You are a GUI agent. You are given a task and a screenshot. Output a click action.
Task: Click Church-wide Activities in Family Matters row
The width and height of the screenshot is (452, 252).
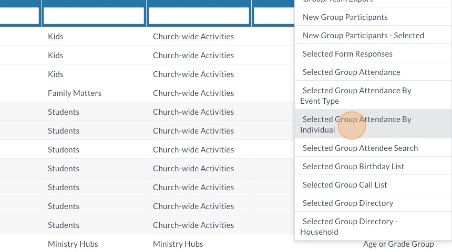193,93
